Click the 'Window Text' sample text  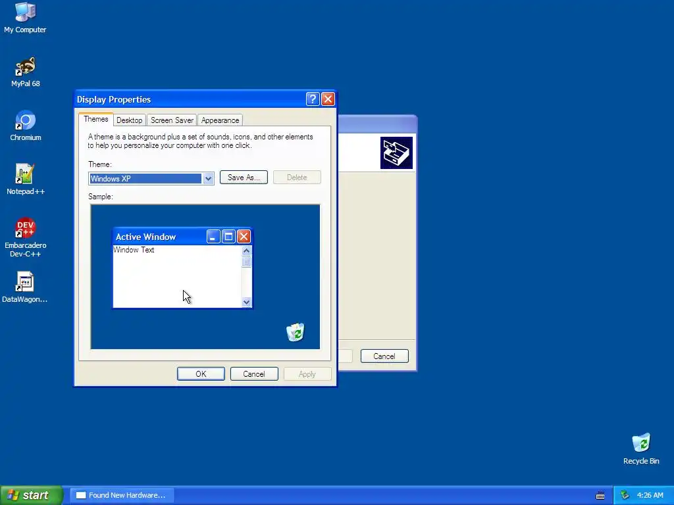coord(134,250)
